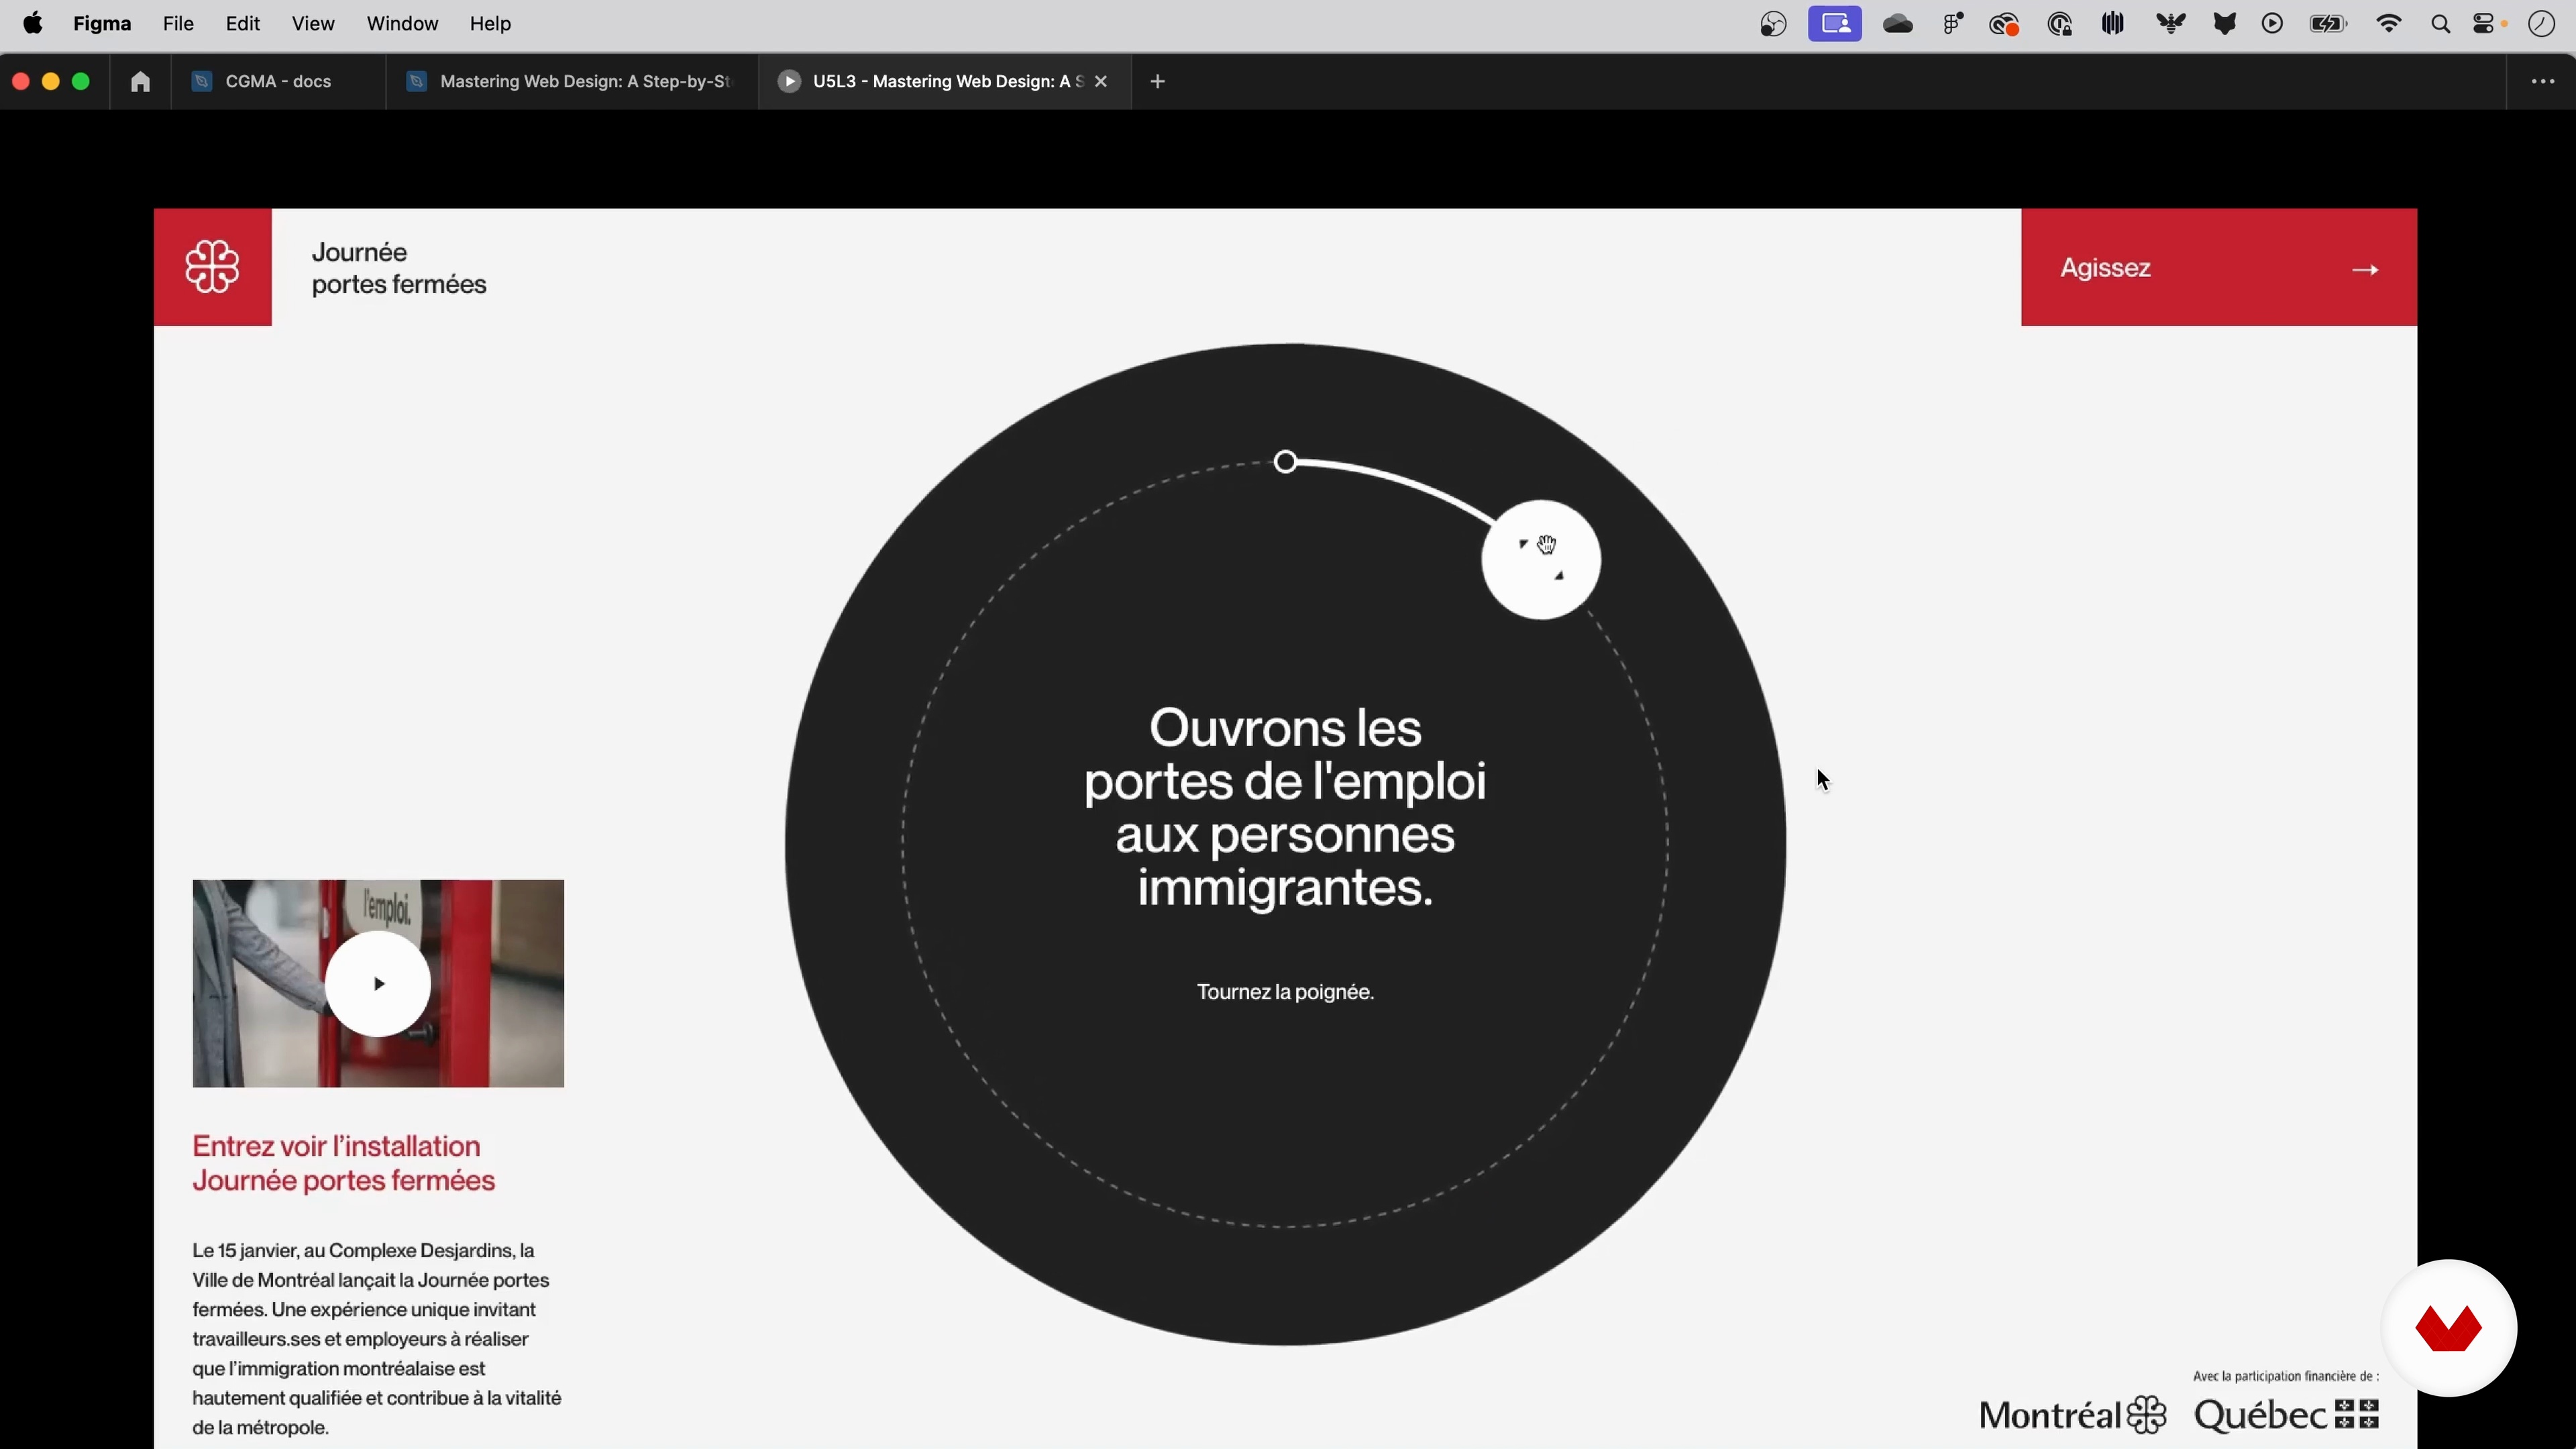Screen dimensions: 2576x1449
Task: Click the small ring at arc start
Action: click(1286, 462)
